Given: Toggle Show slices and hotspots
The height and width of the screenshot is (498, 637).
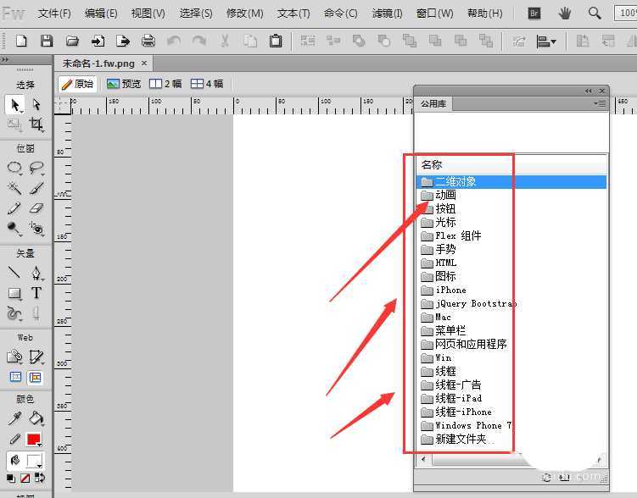Looking at the screenshot, I should point(36,377).
